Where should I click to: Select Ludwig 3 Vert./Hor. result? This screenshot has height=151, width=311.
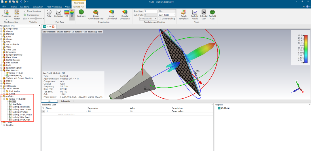point(21,120)
